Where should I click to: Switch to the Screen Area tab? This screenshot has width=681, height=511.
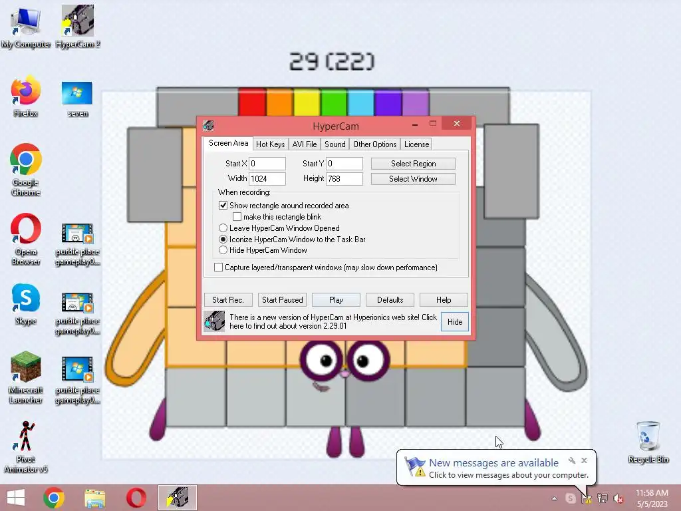(229, 143)
